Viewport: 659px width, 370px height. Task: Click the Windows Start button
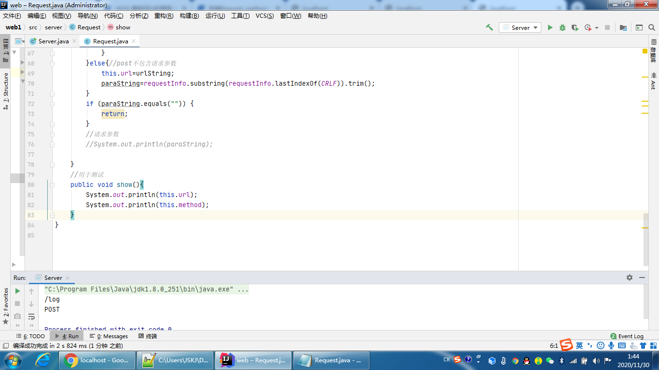13,360
